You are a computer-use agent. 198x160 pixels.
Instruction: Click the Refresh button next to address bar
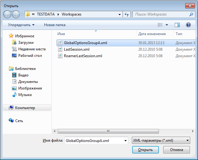[x=127, y=14]
